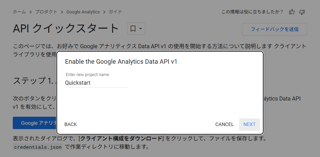
Task: Expand the bookmark dropdown arrow
Action: [140, 29]
